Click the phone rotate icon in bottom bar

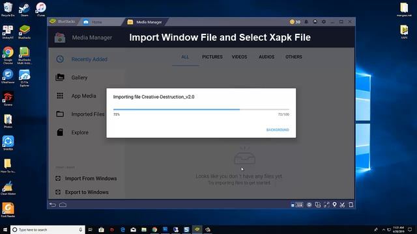click(351, 205)
